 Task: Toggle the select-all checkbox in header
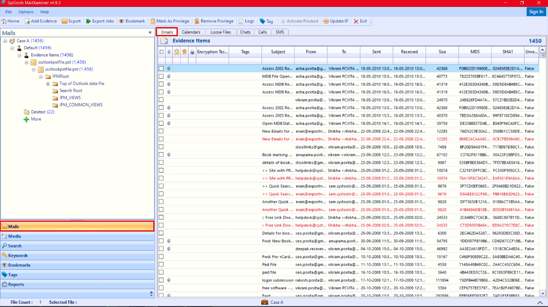(162, 52)
